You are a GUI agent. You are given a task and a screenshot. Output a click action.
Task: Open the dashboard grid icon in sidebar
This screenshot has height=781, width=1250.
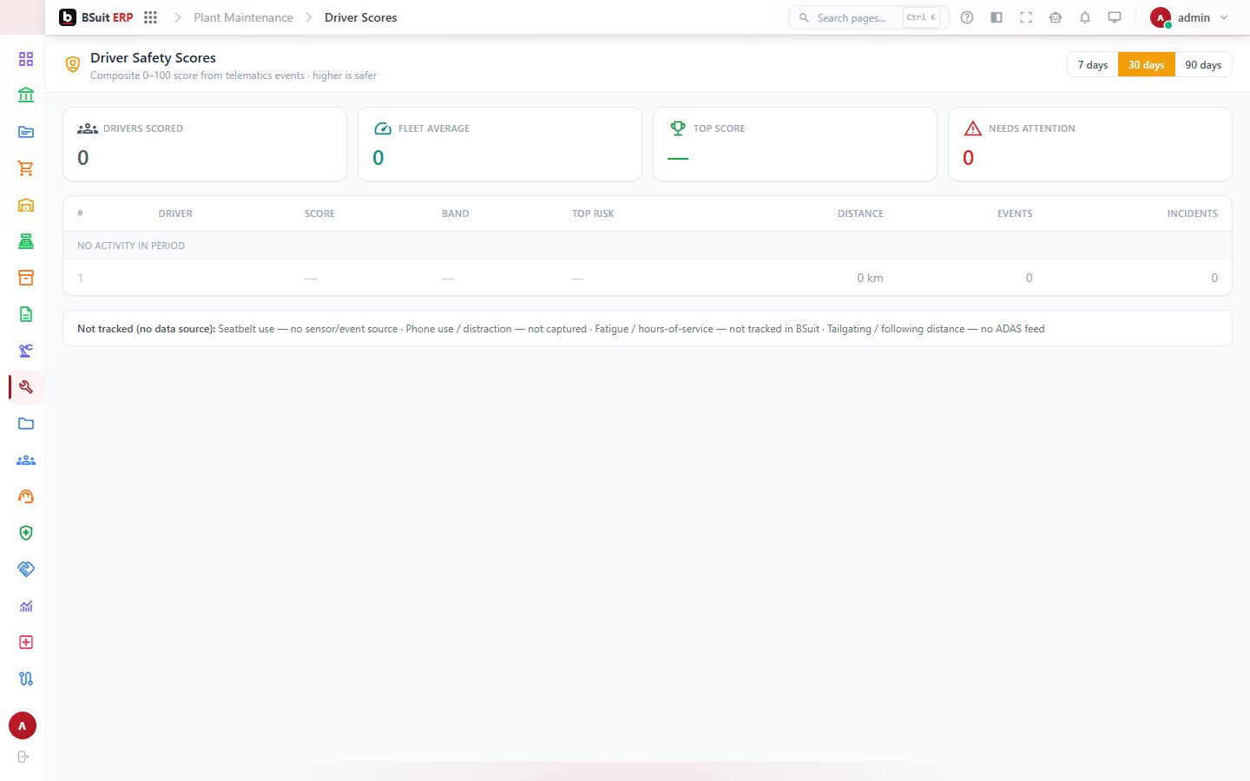(x=26, y=59)
